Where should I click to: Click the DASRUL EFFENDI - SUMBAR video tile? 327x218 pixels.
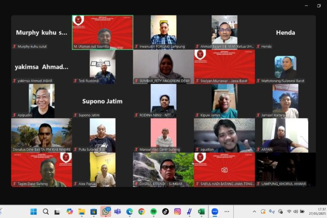pyautogui.click(x=163, y=169)
